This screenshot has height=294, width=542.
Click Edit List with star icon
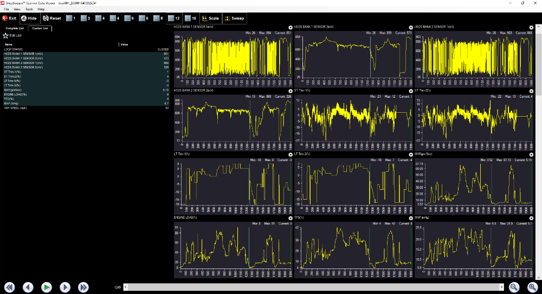(x=12, y=35)
